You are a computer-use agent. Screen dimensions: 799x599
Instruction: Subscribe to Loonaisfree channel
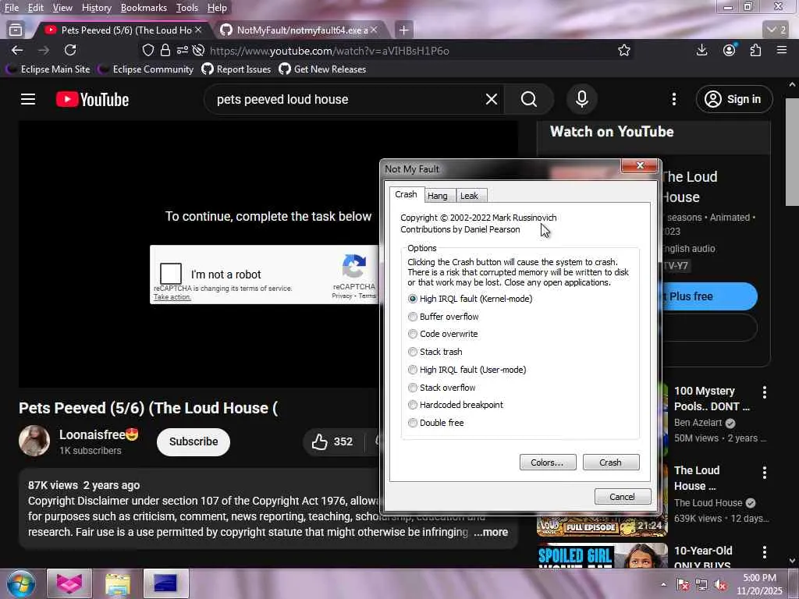(194, 441)
